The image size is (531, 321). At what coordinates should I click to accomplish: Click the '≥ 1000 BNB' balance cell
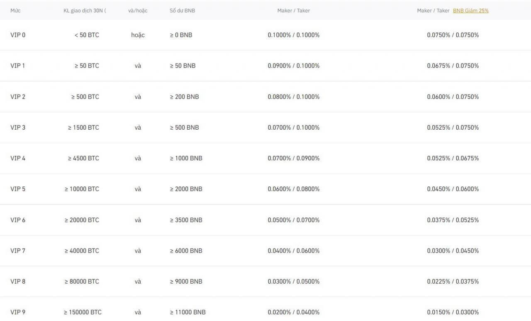click(x=186, y=158)
